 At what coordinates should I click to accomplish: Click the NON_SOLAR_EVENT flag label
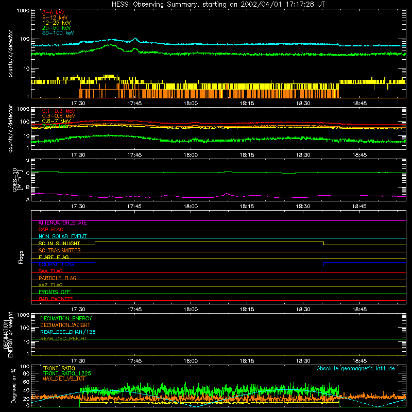click(62, 236)
